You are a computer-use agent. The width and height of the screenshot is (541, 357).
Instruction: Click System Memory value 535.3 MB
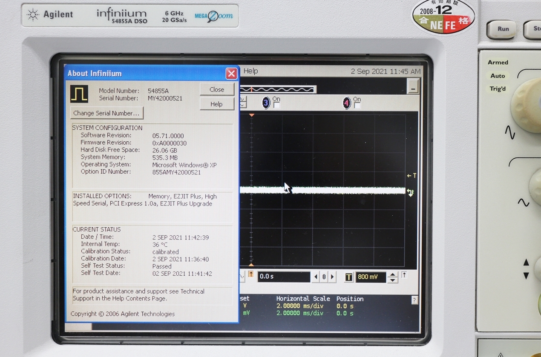click(x=164, y=158)
